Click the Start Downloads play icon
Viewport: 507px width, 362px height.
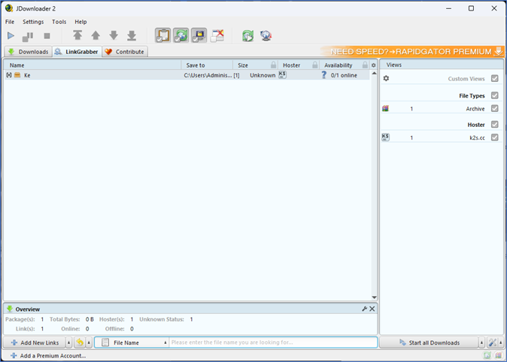(11, 35)
